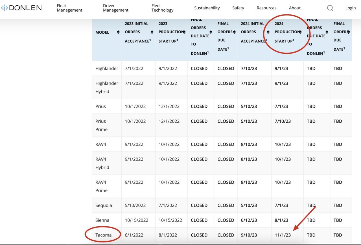The width and height of the screenshot is (361, 245).
Task: Click Sequoia's 7/1/2022 date
Action: tap(168, 205)
